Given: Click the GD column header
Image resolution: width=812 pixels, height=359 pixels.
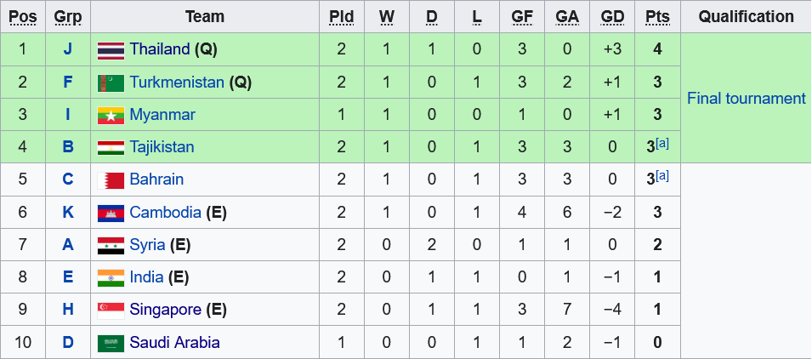Looking at the screenshot, I should (x=612, y=16).
